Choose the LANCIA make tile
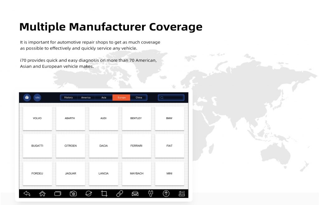 tap(103, 174)
